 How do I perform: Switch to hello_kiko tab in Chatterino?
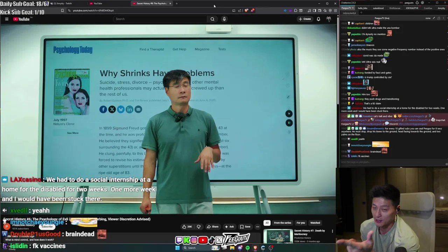coord(363,8)
